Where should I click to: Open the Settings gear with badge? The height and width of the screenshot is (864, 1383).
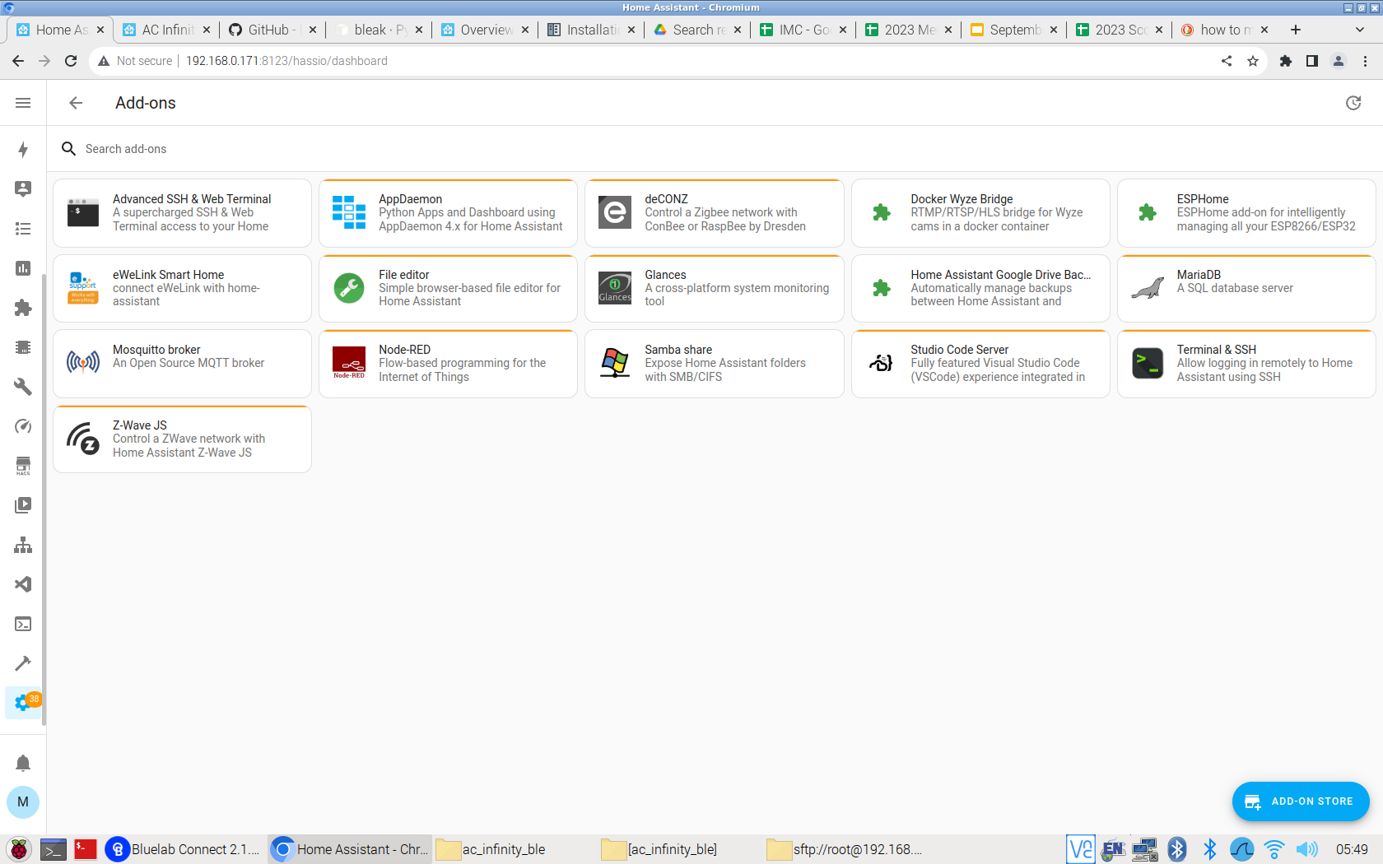(23, 703)
